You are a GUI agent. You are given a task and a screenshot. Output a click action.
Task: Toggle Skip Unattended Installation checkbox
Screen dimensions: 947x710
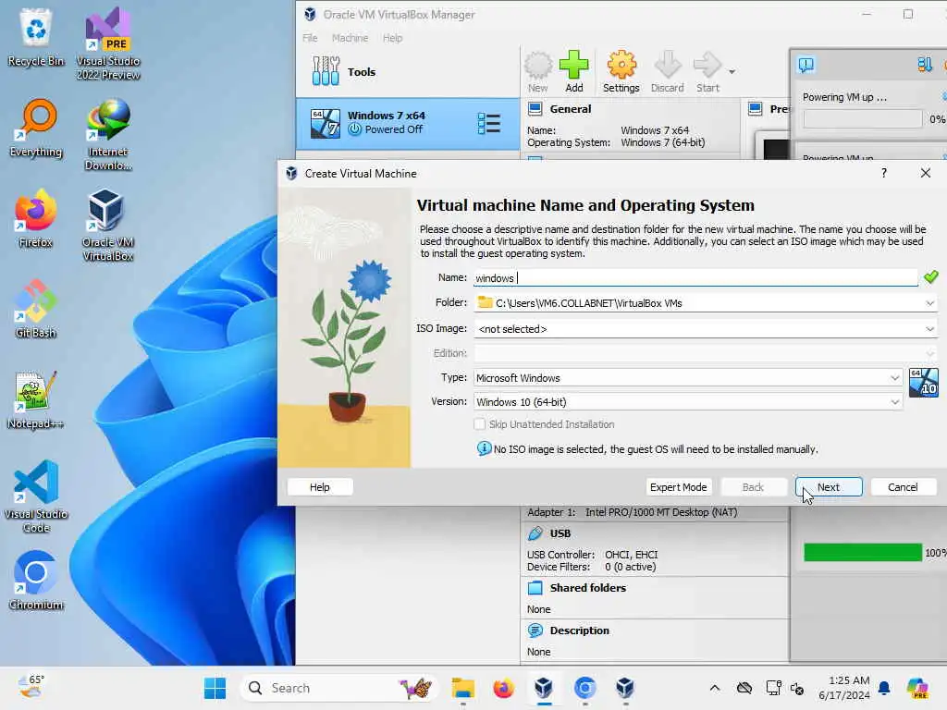coord(480,424)
